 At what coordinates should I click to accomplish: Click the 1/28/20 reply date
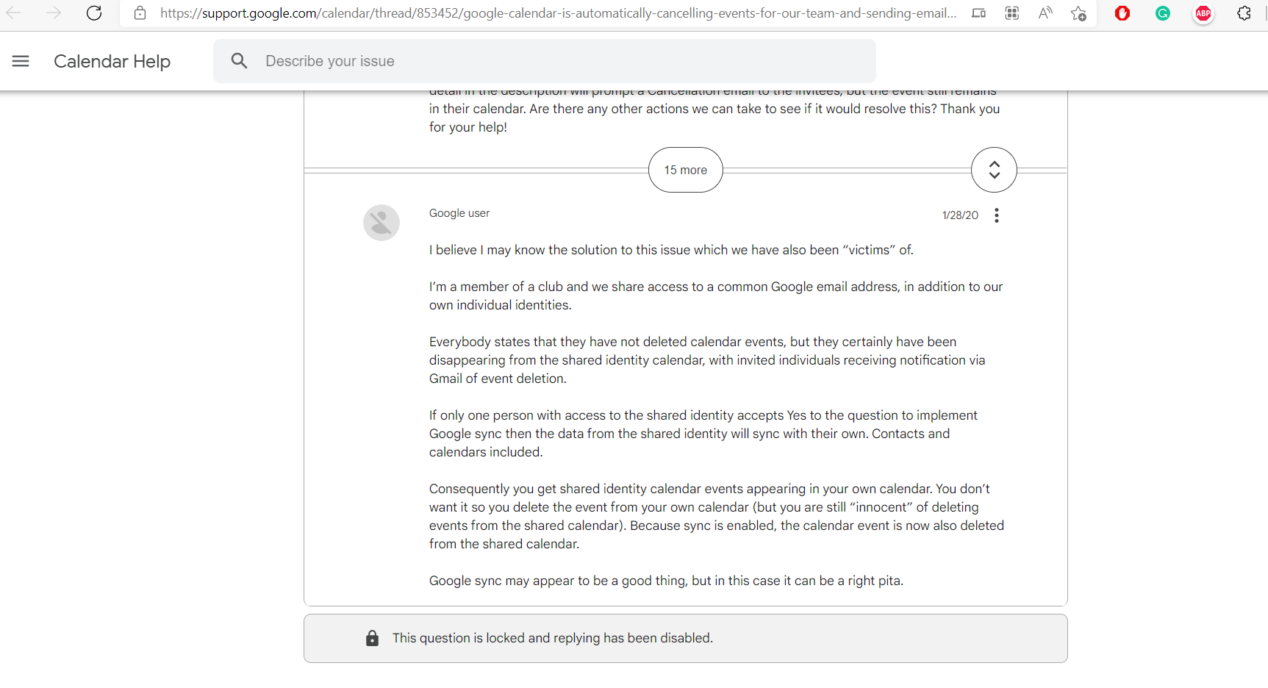(960, 215)
